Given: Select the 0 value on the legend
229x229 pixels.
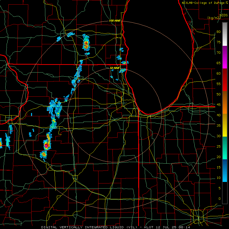Looking at the screenshot, I should (x=220, y=199).
